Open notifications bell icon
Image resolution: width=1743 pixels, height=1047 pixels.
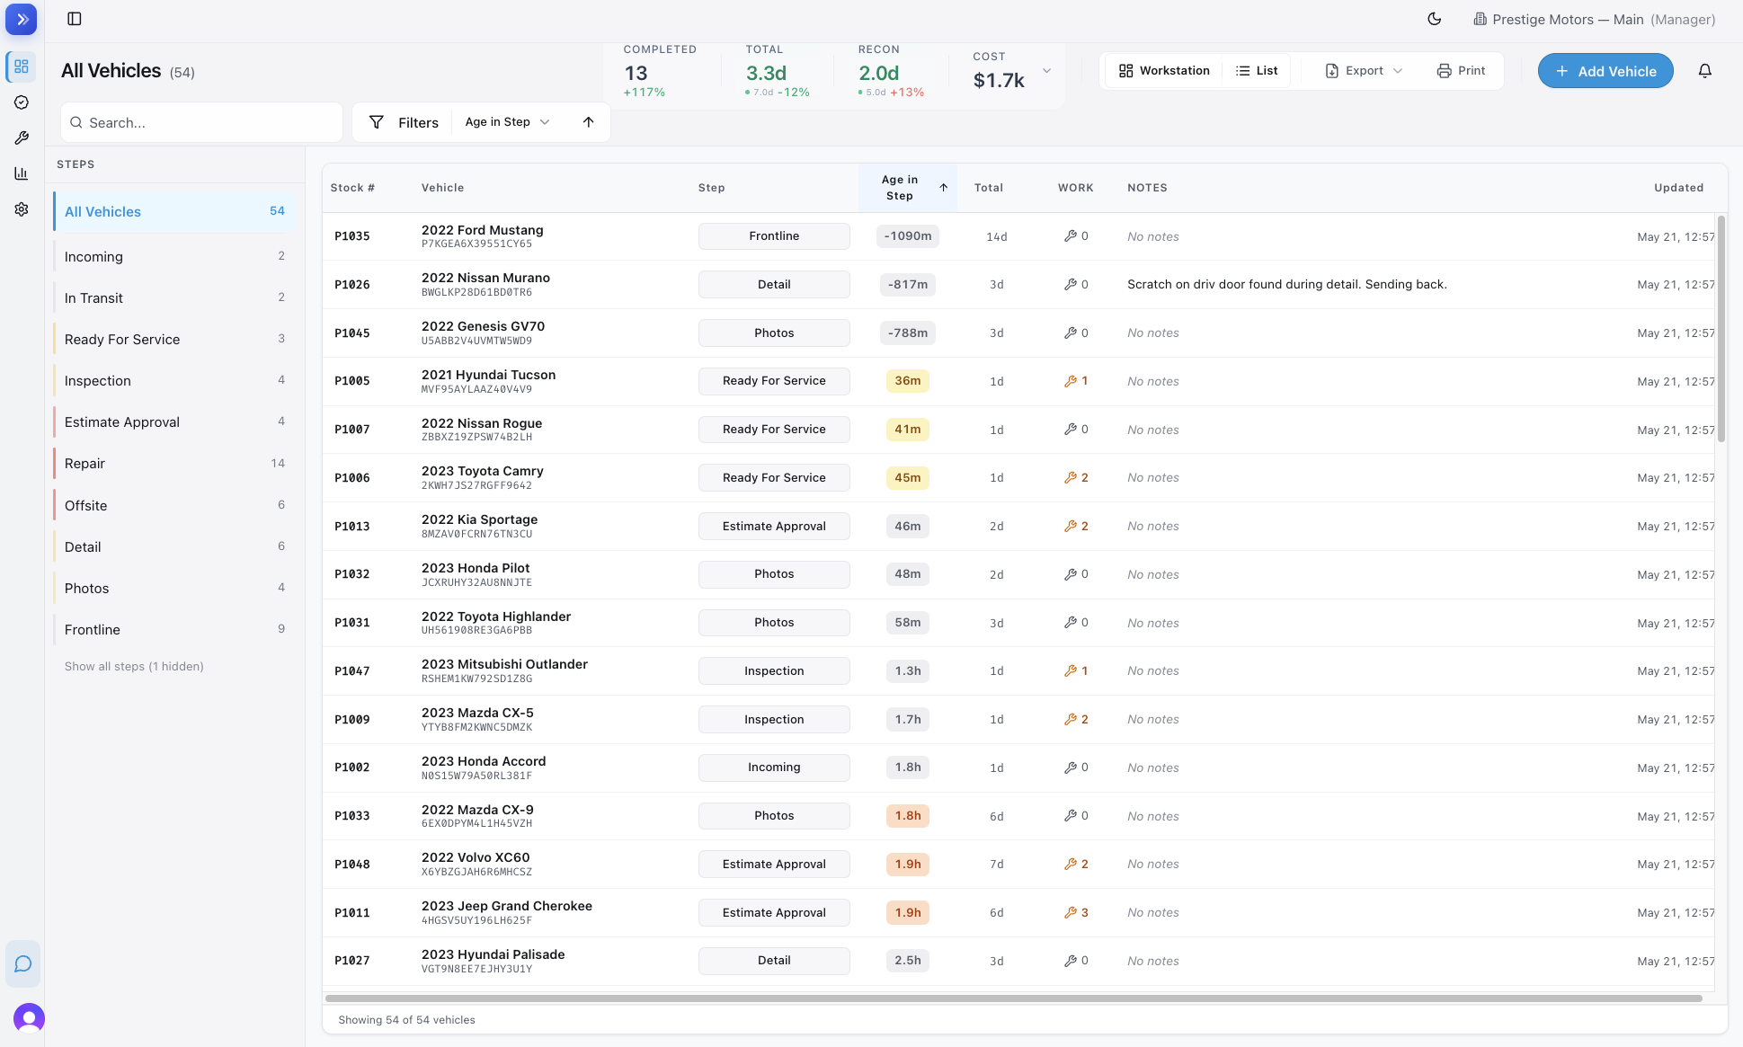[x=1704, y=71]
